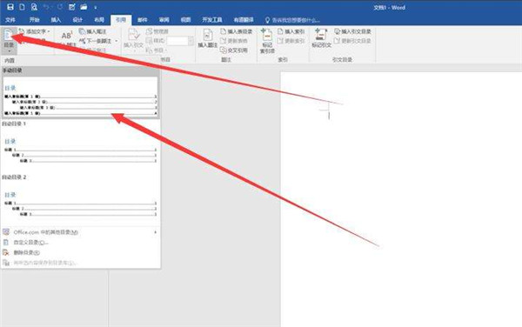This screenshot has height=327, width=522.
Task: Switch to the 插入 (Insert) ribbon tab
Action: tap(56, 20)
